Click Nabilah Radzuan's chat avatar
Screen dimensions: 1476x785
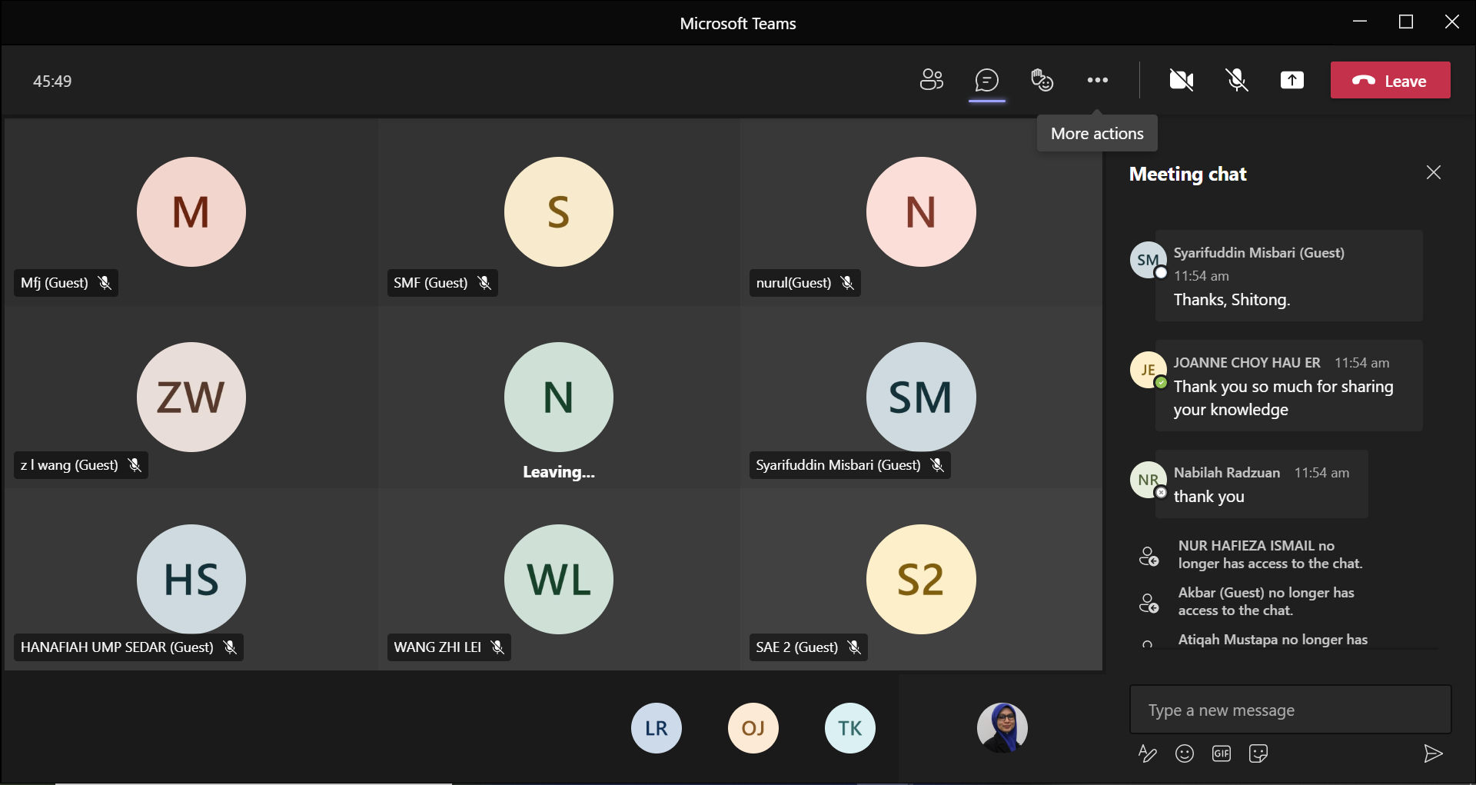pos(1148,480)
